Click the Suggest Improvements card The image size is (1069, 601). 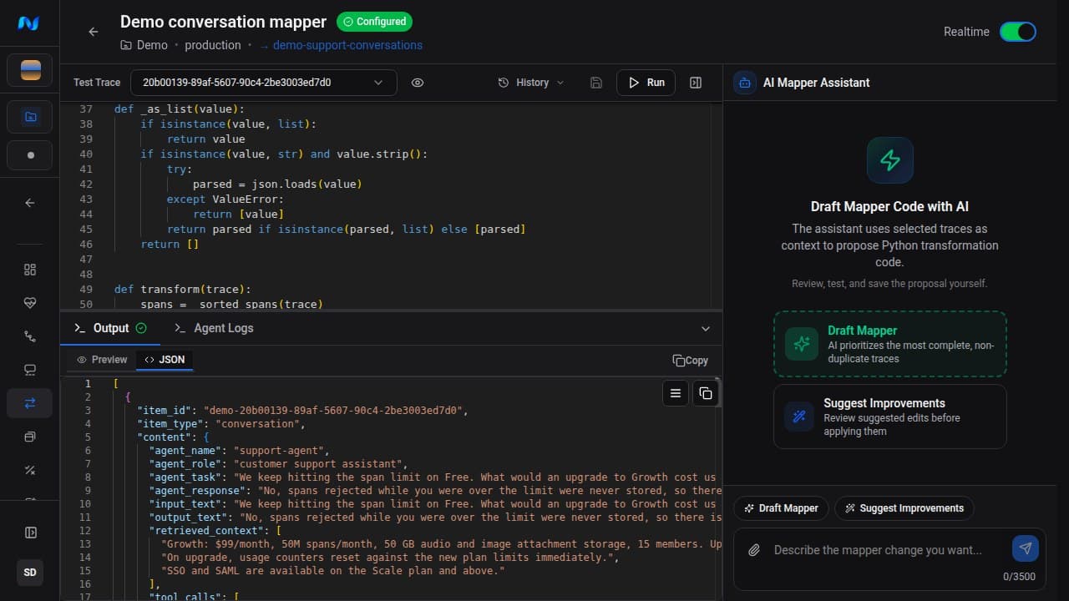point(890,417)
